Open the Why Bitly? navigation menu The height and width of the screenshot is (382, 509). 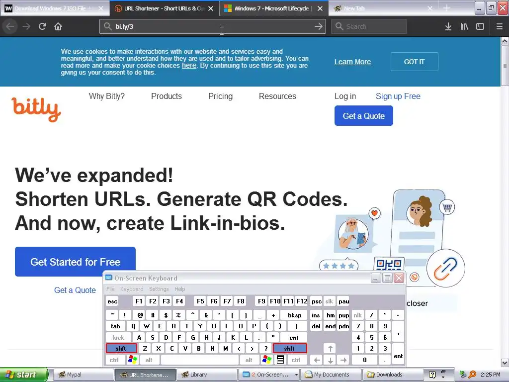tap(107, 96)
